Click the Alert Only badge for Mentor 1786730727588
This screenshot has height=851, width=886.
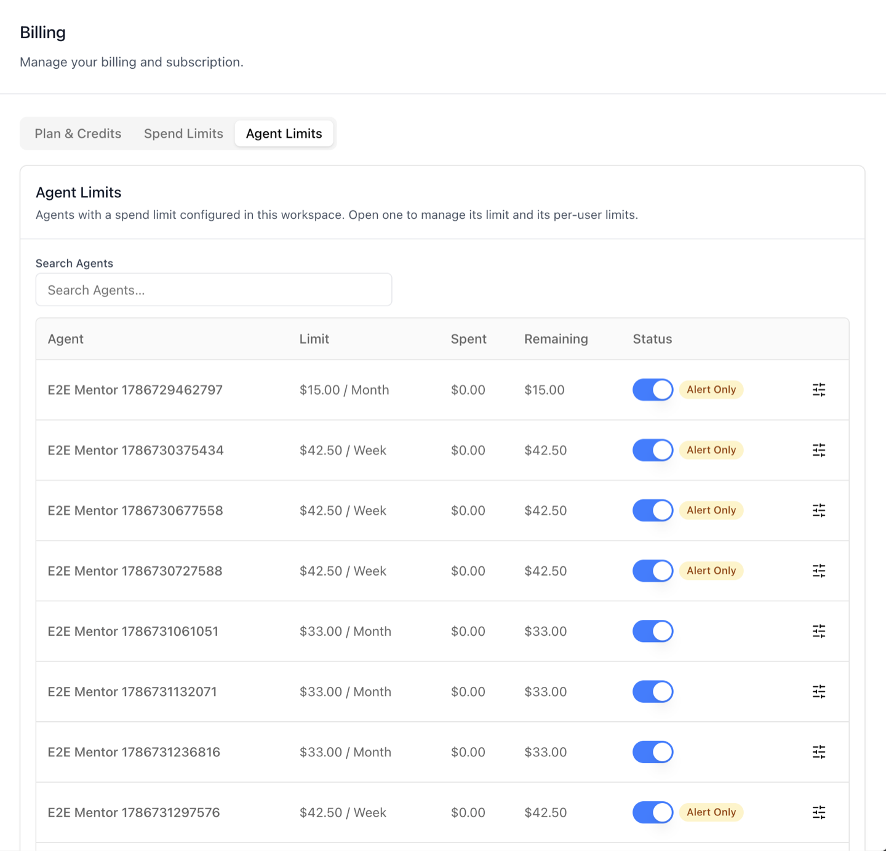click(711, 571)
